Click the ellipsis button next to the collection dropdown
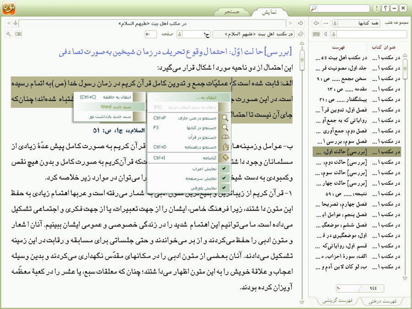412x309 pixels. coord(326,23)
